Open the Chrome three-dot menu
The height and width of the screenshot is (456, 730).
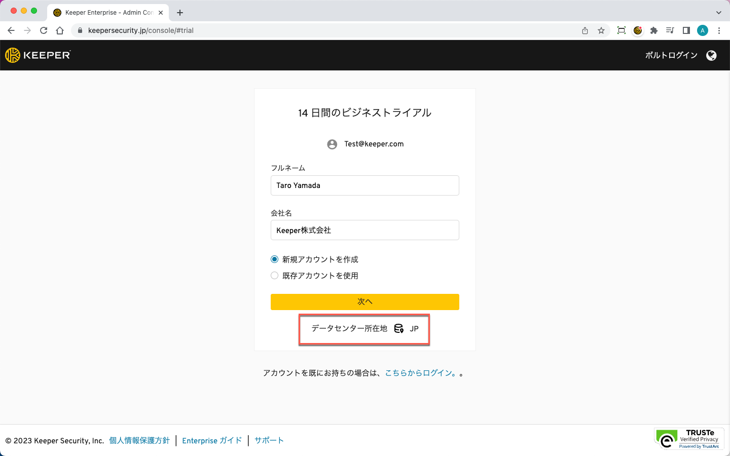[719, 30]
